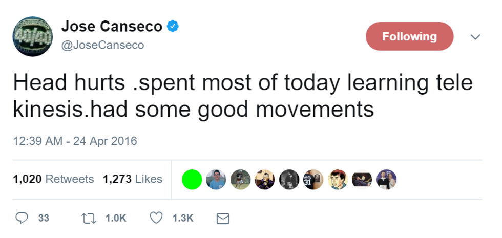502x238 pixels.
Task: View the 1,020 Retweets list
Action: 54,179
